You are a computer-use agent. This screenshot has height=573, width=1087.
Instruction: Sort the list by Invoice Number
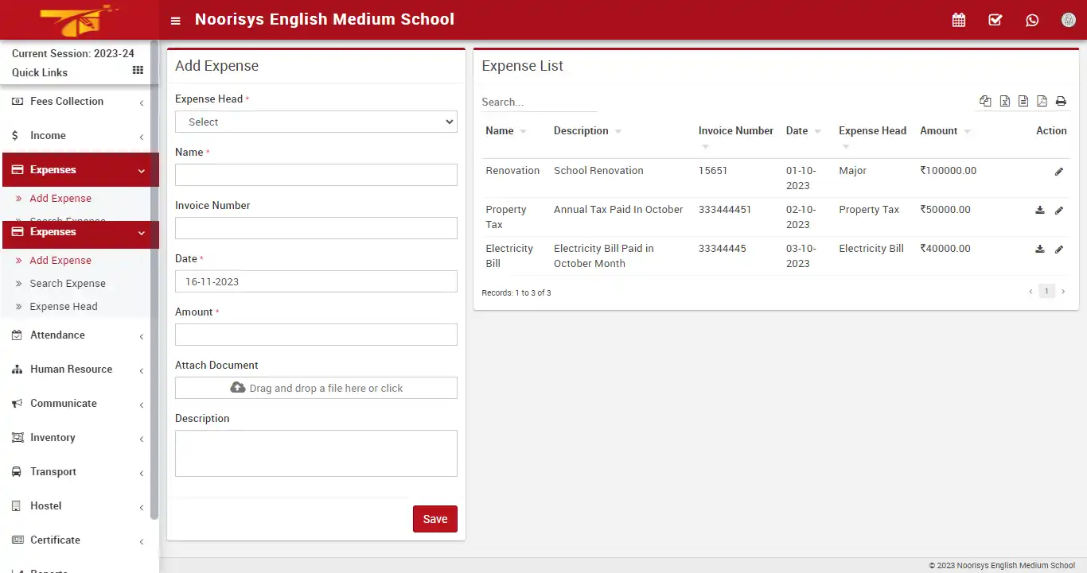(734, 130)
